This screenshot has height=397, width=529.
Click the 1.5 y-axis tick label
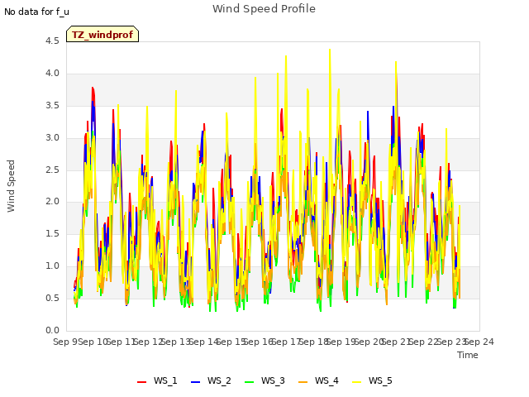[52, 233]
